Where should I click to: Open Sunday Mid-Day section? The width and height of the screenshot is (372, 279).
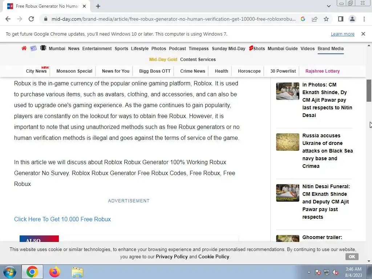229,49
